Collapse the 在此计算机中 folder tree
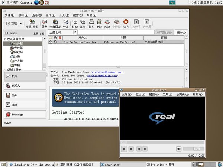 [x=4, y=39]
